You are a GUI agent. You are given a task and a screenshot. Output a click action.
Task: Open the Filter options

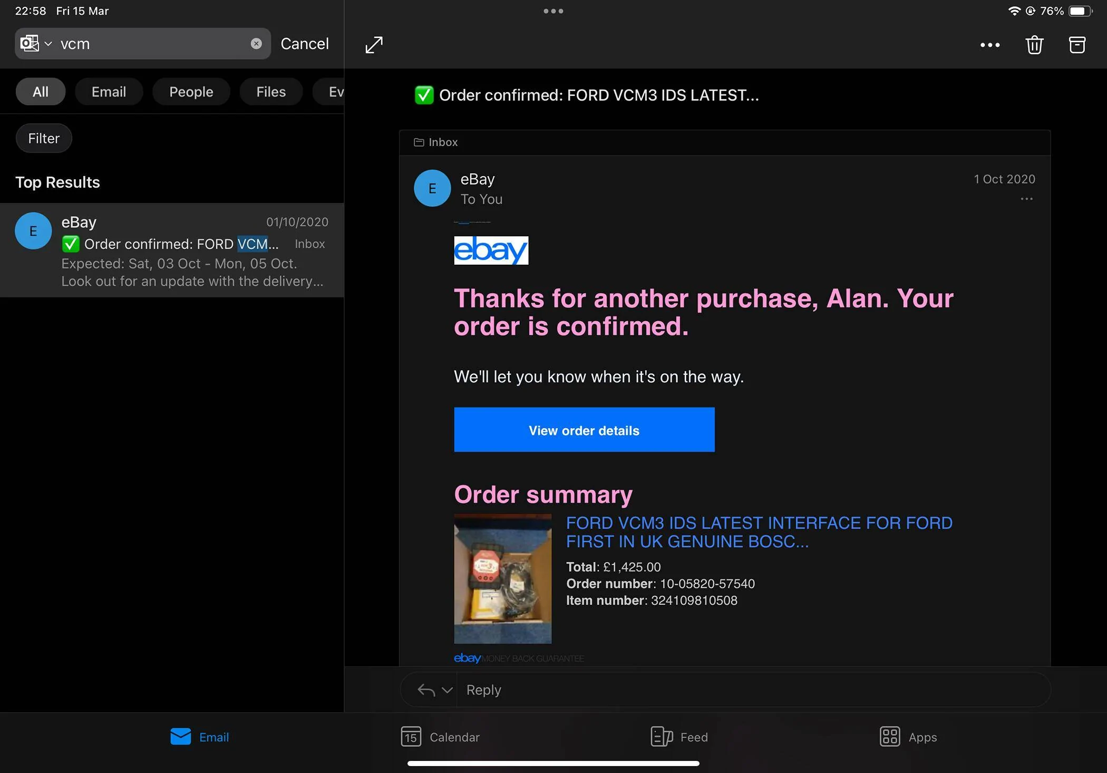point(44,138)
